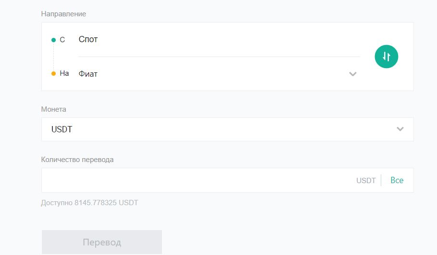The width and height of the screenshot is (437, 255).
Task: Click the orange dot beside На
Action: (x=53, y=74)
